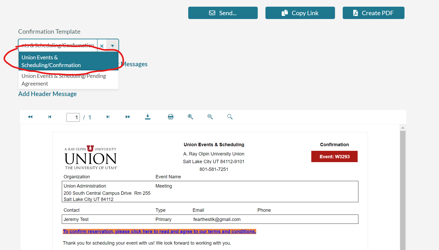The image size is (439, 250).
Task: Click the Union Administration organization text
Action: [x=85, y=186]
